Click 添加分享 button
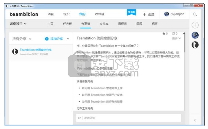 pyautogui.click(x=54, y=39)
